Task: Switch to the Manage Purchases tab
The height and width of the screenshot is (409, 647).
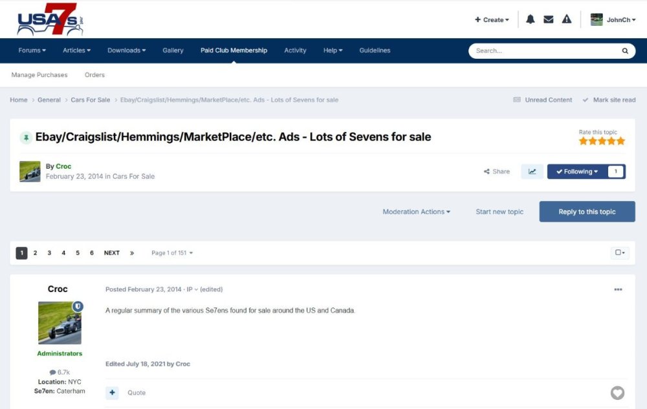Action: point(39,75)
